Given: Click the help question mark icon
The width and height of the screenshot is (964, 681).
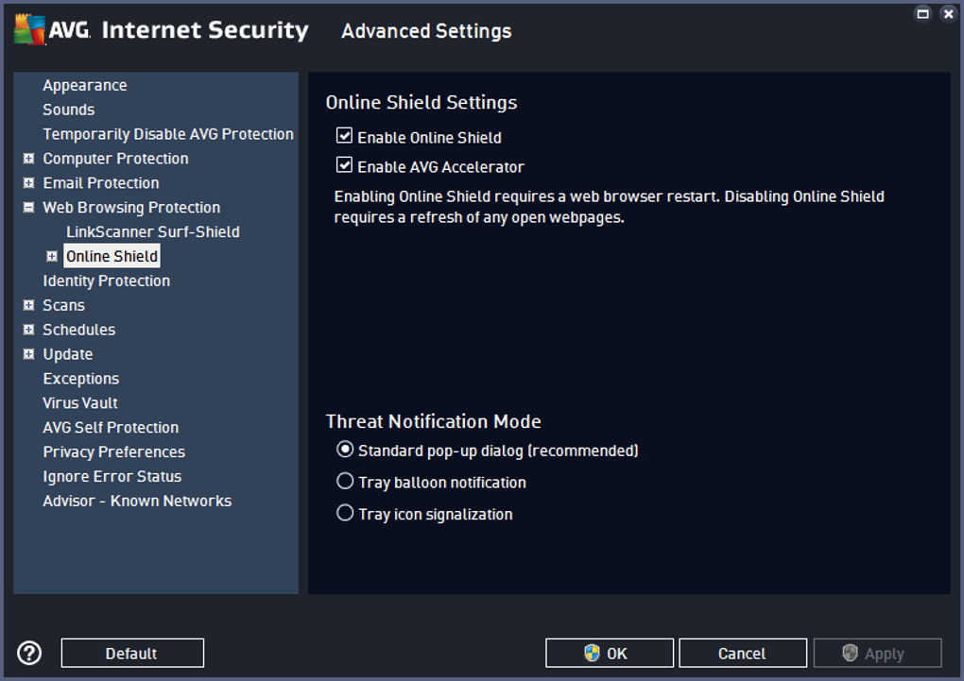Looking at the screenshot, I should click(x=29, y=652).
